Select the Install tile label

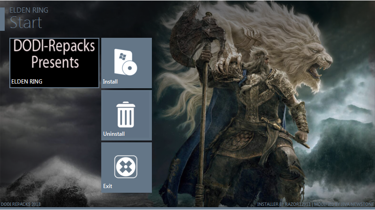(110, 82)
